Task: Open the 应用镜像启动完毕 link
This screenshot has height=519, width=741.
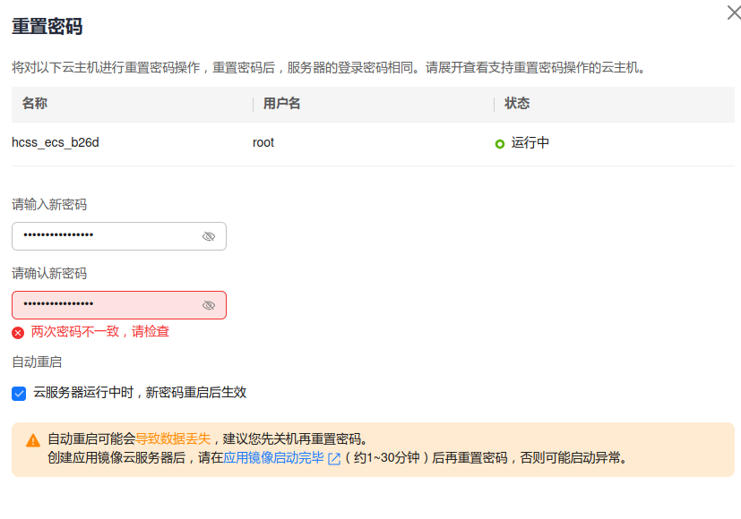Action: [x=273, y=458]
